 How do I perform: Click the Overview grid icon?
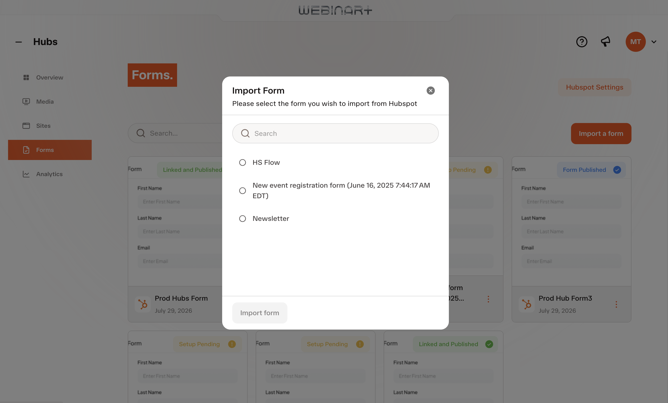pos(26,77)
